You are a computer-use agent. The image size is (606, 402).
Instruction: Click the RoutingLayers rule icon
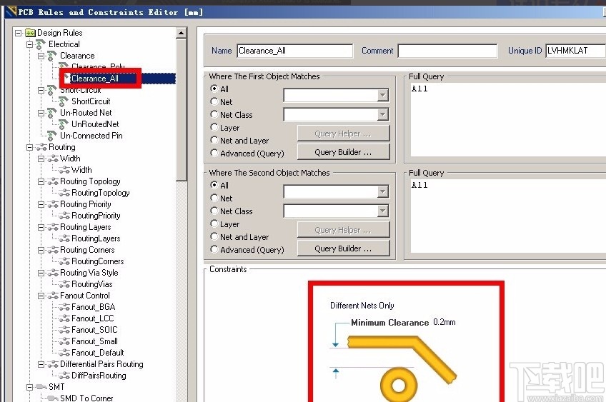(64, 238)
